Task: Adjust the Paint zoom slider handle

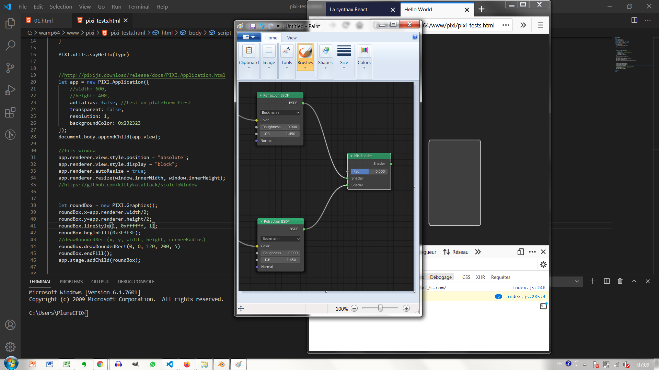Action: click(380, 308)
